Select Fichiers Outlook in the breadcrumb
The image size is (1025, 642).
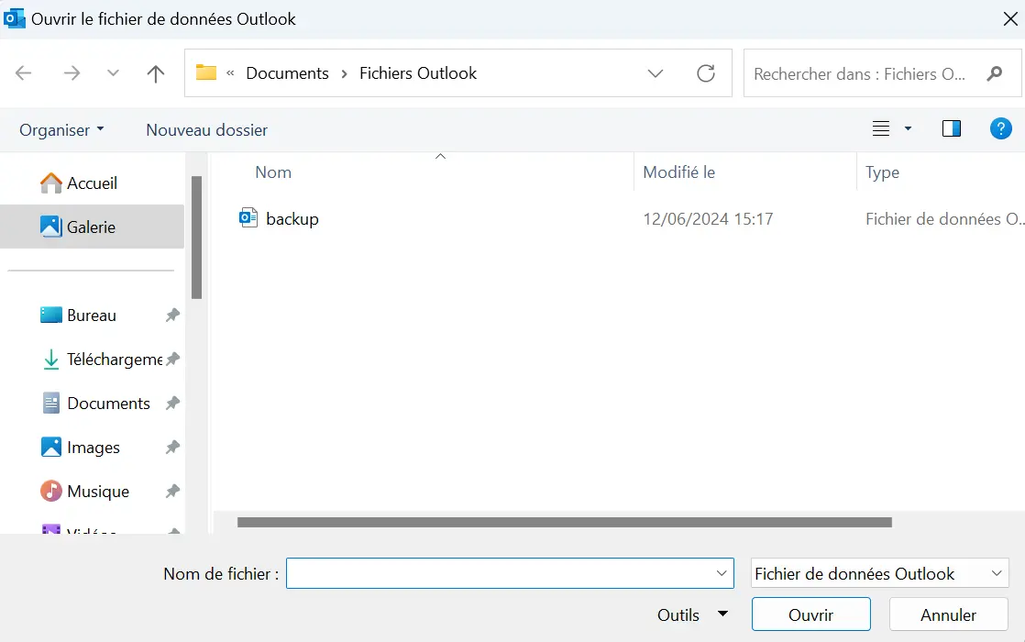[x=418, y=73]
